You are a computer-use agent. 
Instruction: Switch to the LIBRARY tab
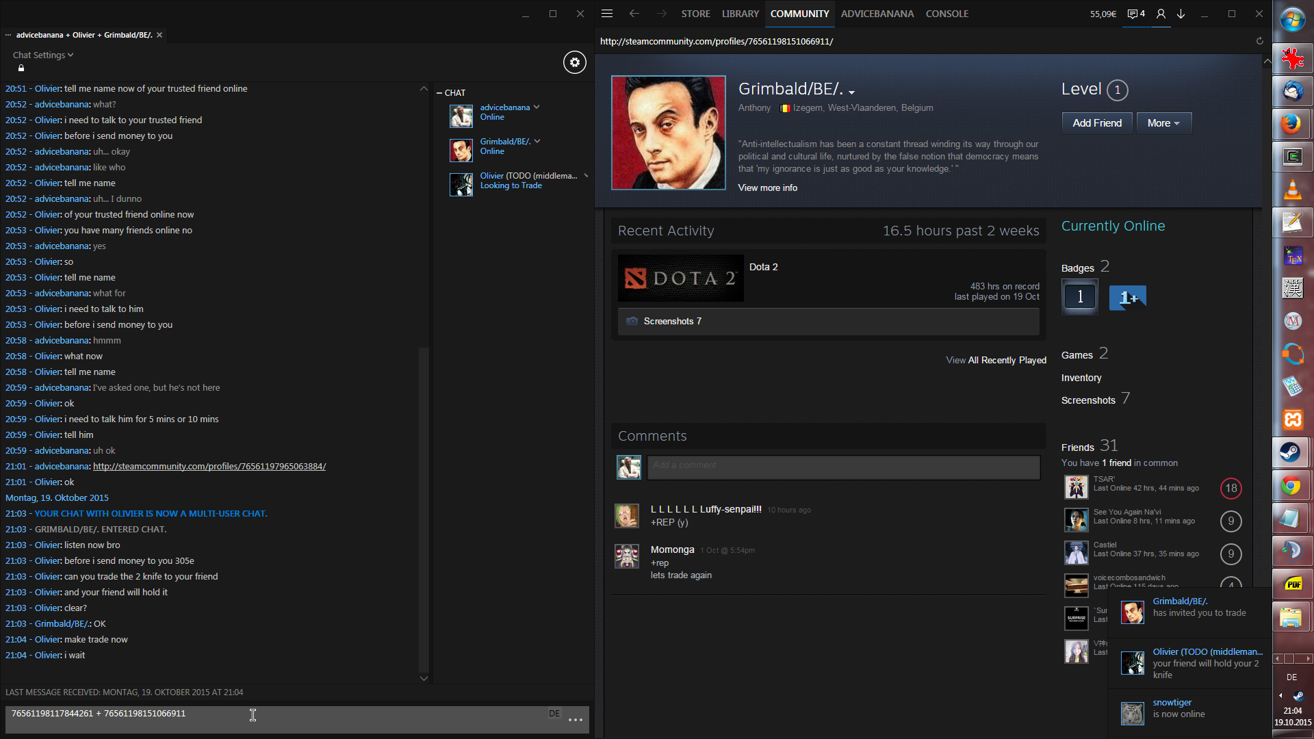click(740, 14)
